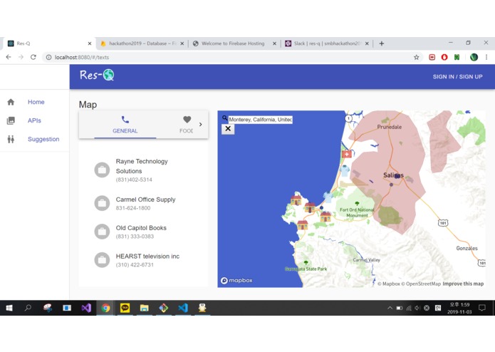This screenshot has width=495, height=352.
Task: Click the localhost address bar
Action: point(234,57)
